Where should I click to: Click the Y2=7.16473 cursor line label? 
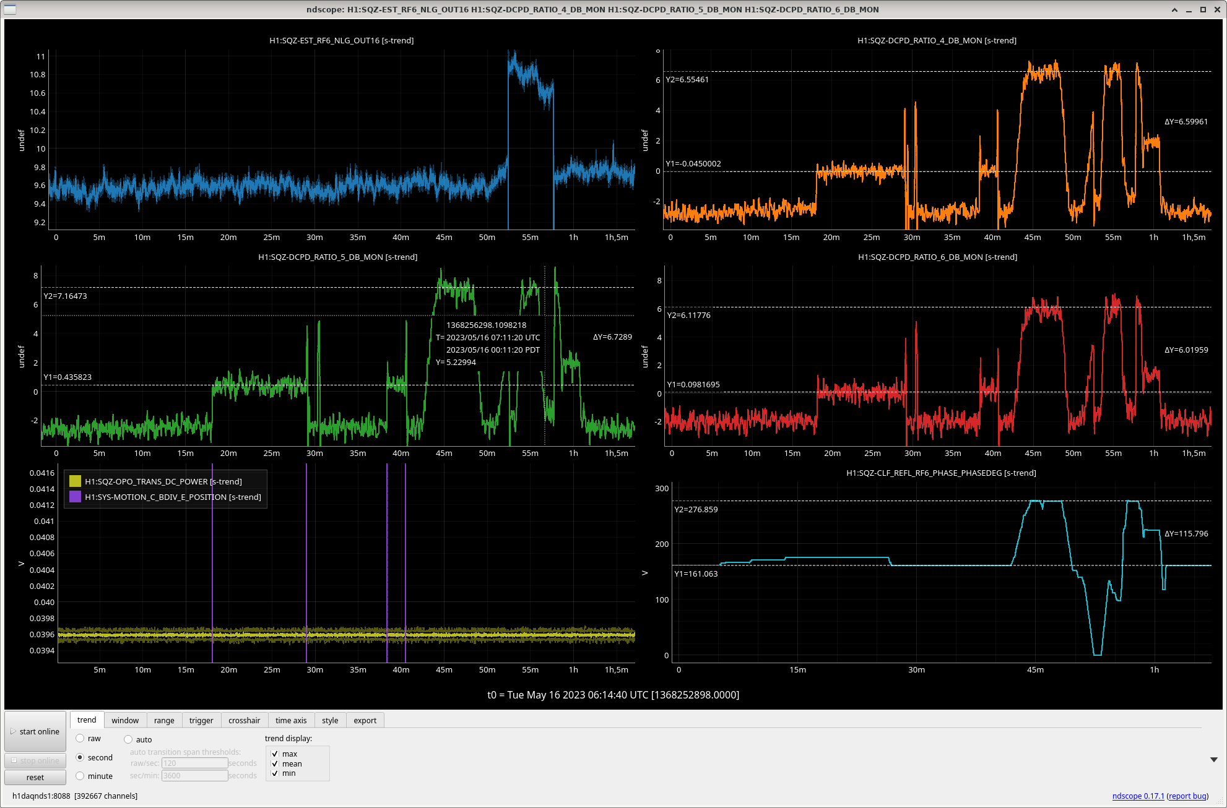pyautogui.click(x=65, y=296)
